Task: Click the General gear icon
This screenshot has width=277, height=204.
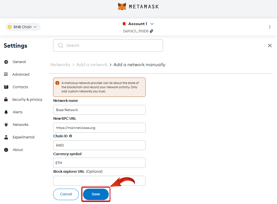Action: (x=6, y=62)
